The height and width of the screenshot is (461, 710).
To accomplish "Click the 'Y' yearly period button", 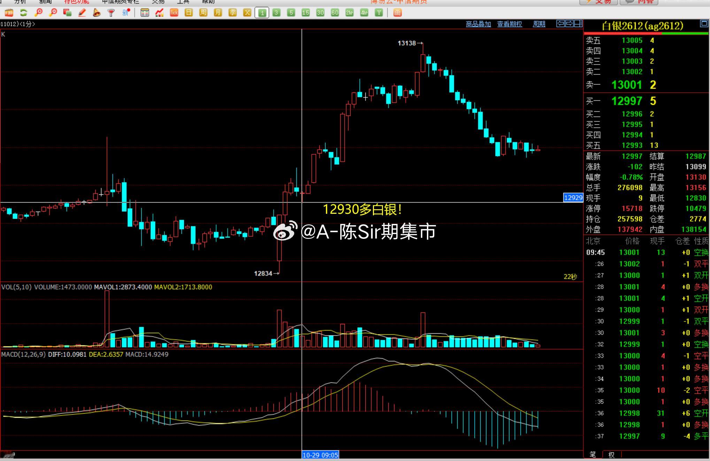I will point(379,13).
